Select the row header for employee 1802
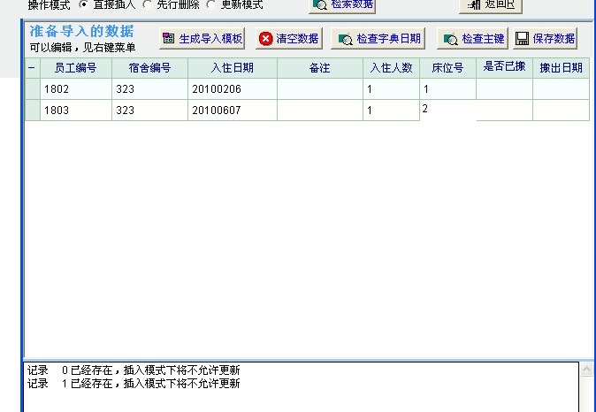Screen dimensions: 596x412 coord(33,89)
